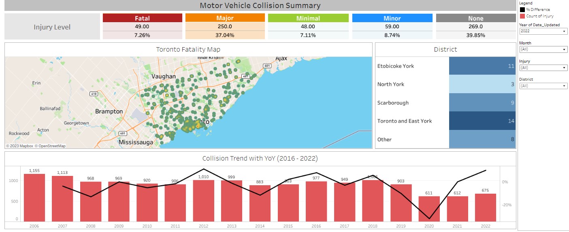Select the None injury level header
Image resolution: width=569 pixels, height=232 pixels.
tap(475, 18)
